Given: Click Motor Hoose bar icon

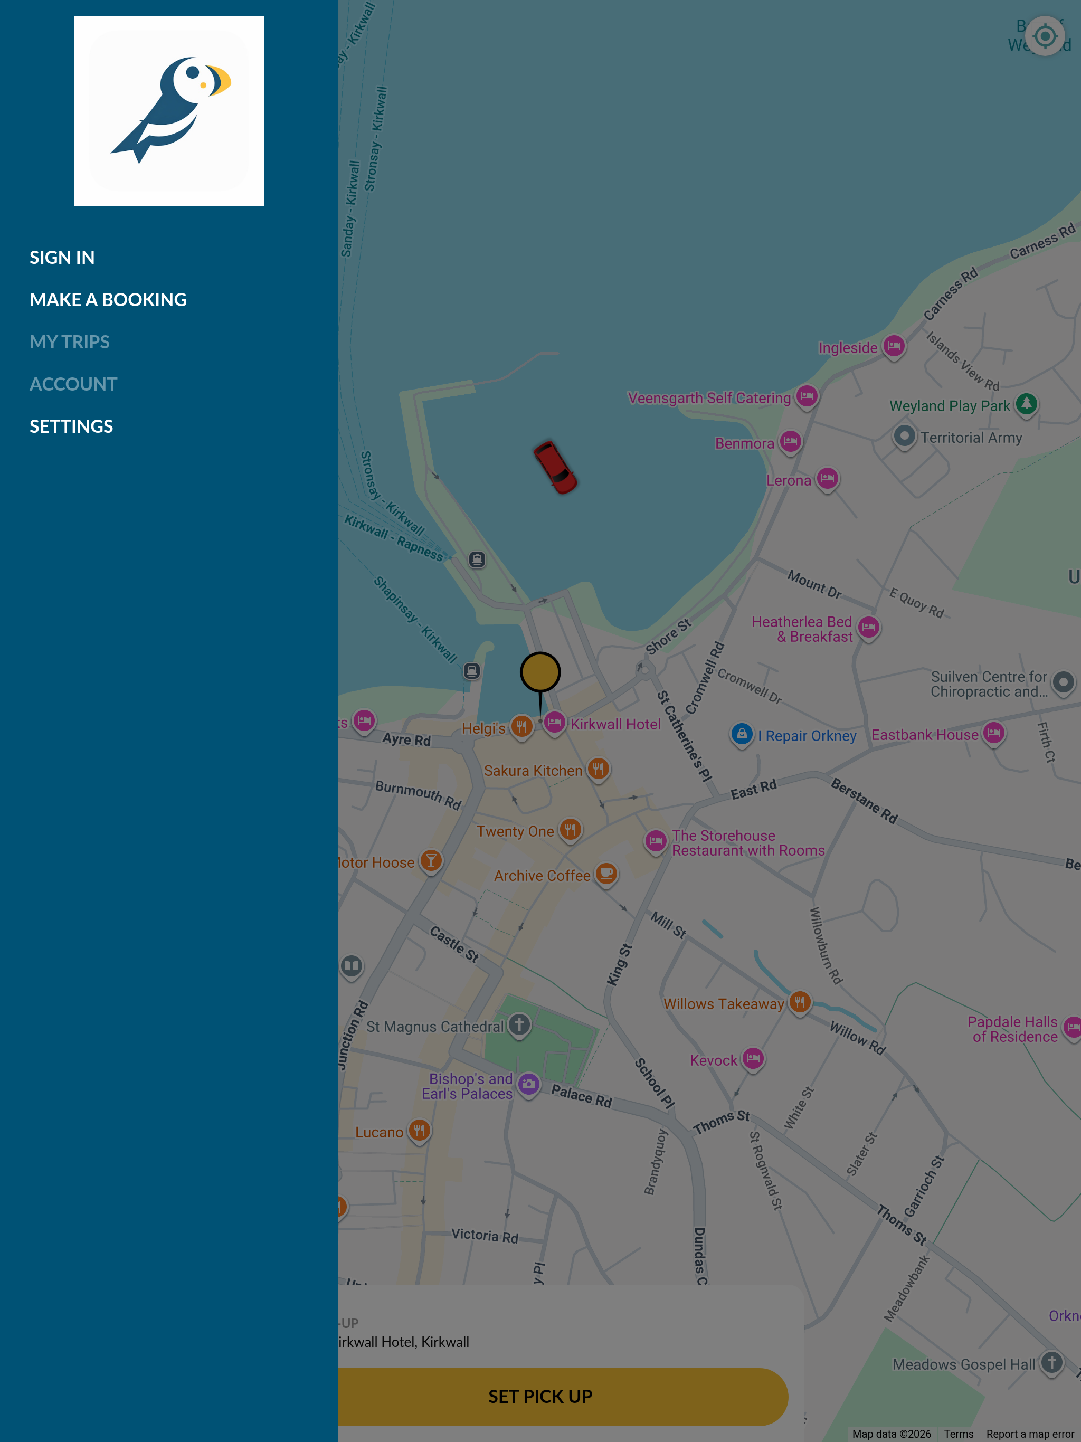Looking at the screenshot, I should pyautogui.click(x=431, y=861).
